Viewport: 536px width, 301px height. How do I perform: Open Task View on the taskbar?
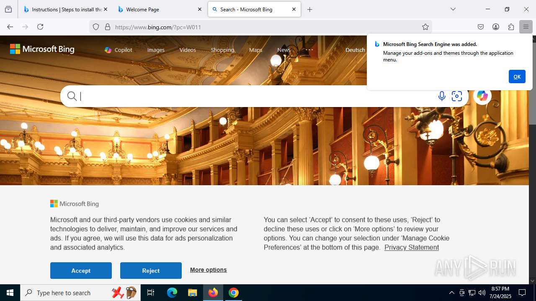151,293
